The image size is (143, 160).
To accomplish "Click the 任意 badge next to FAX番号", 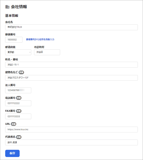I will 19,111.
